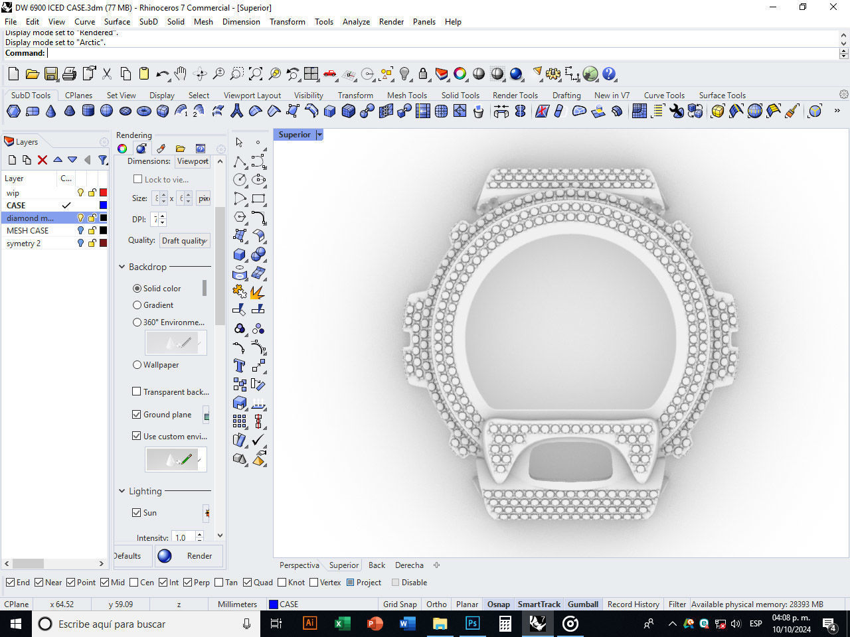The image size is (850, 637).
Task: Create a SubD cone primitive
Action: [x=51, y=111]
